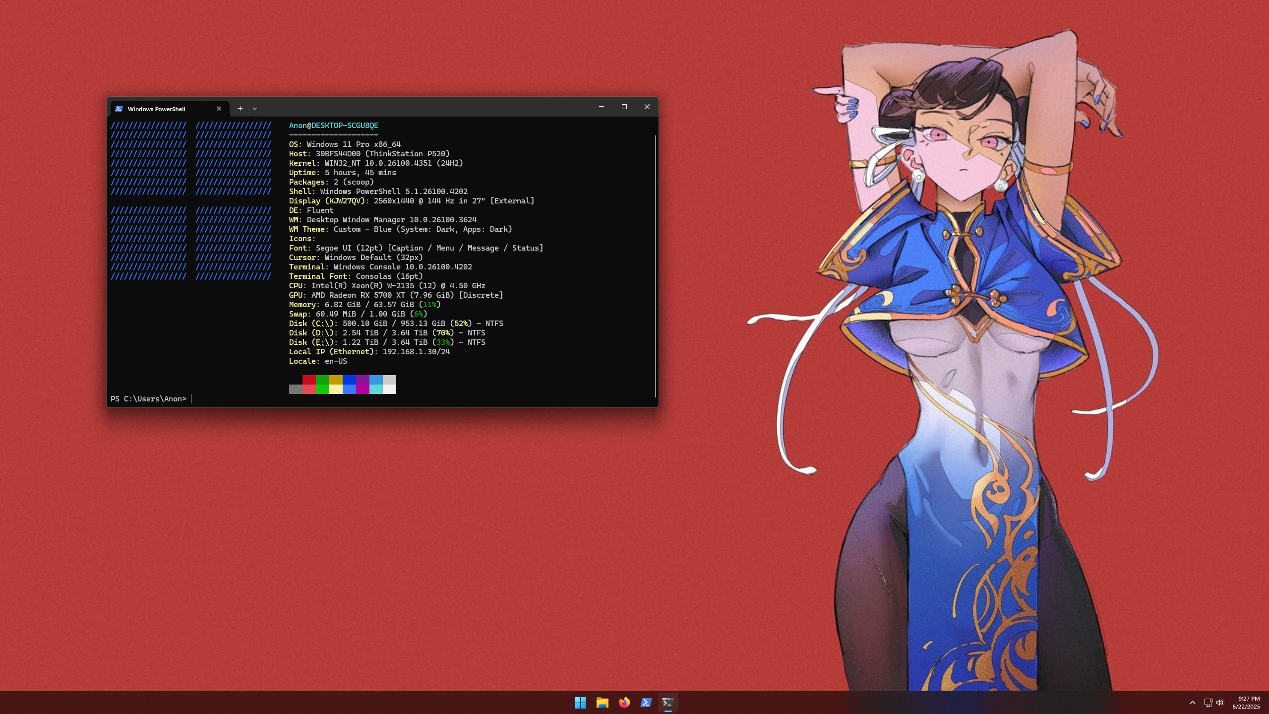
Task: Click the terminal vertical scrollbar
Action: point(656,266)
